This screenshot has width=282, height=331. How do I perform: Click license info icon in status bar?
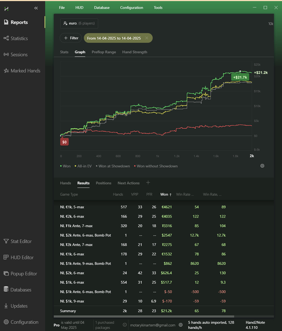click(125, 325)
